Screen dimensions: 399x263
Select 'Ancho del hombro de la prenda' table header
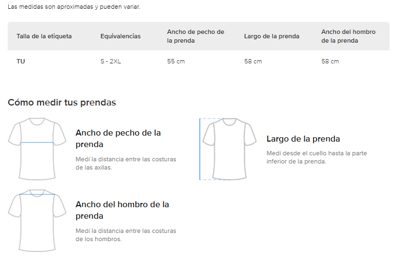click(348, 36)
